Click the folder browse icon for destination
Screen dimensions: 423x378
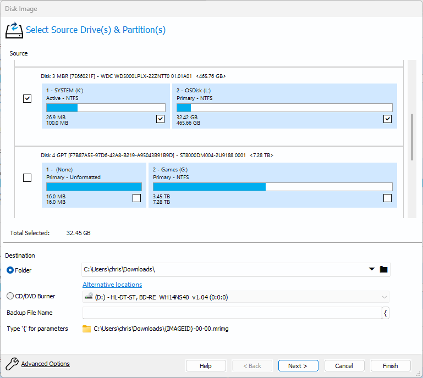tap(384, 269)
